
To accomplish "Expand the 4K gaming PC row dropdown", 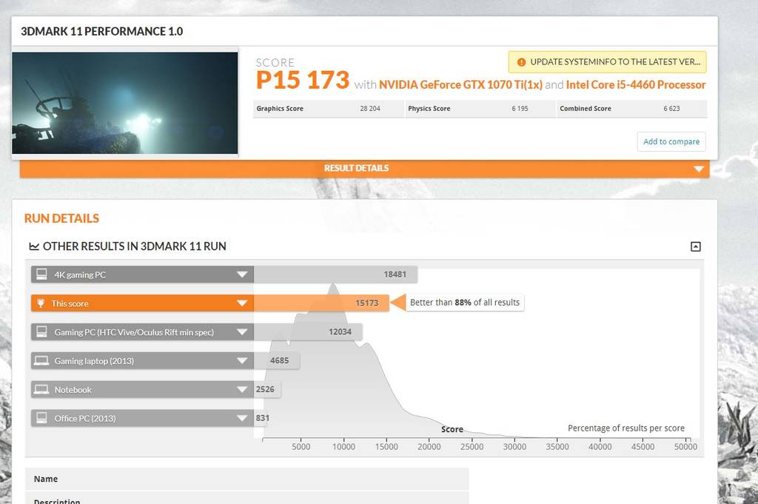I will pyautogui.click(x=242, y=275).
